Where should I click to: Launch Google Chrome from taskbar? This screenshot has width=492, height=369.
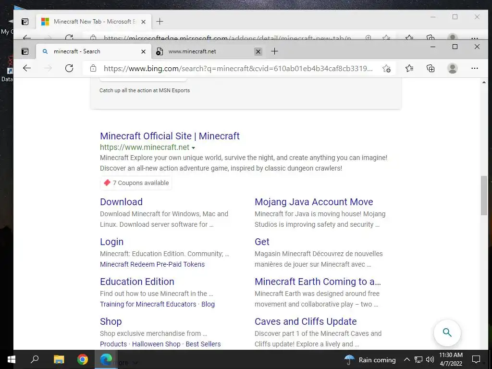(x=83, y=359)
